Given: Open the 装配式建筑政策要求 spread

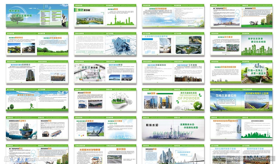Looking at the screenshot, I should point(37,72).
